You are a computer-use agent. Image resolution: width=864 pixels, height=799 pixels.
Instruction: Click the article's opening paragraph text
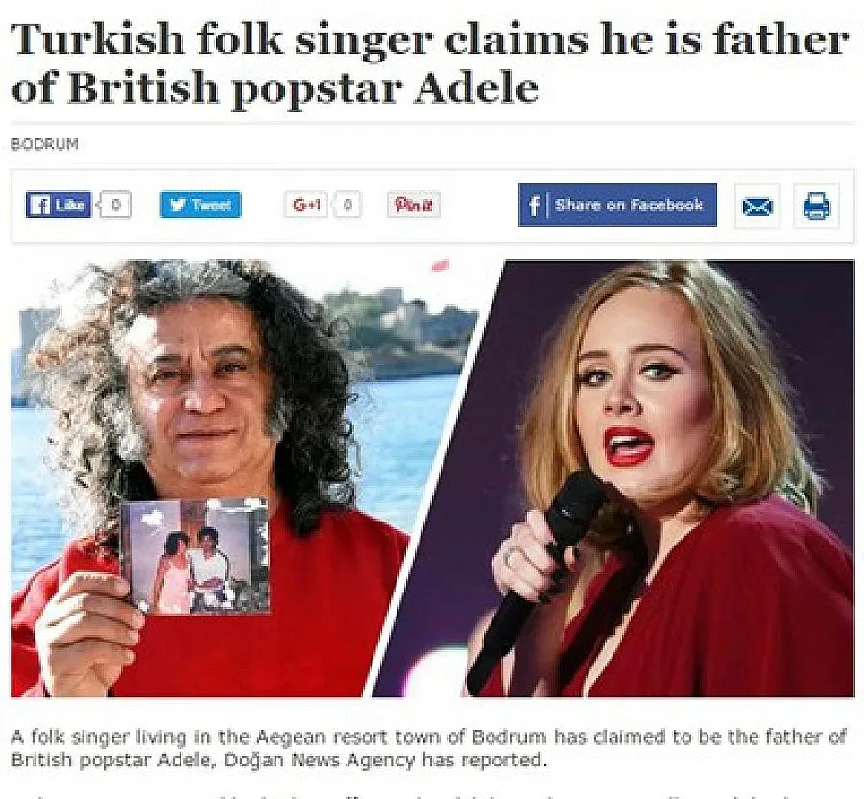[x=429, y=748]
